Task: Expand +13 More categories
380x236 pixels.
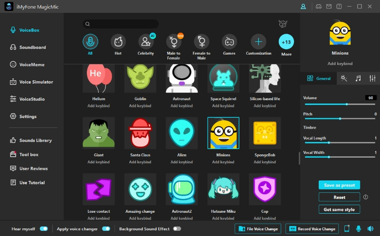Action: point(286,45)
